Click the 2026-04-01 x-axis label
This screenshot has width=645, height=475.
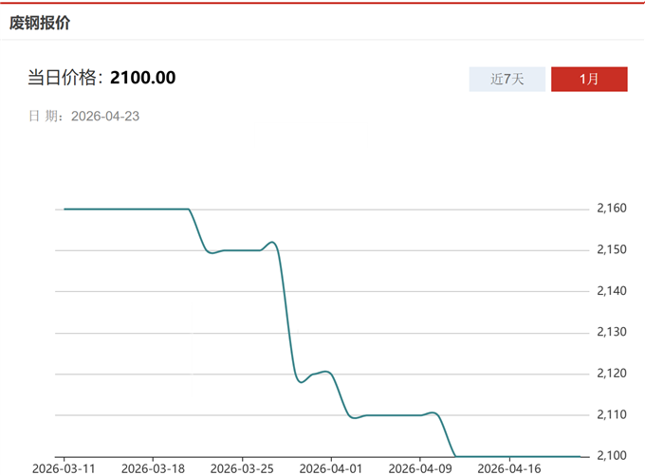tap(331, 467)
